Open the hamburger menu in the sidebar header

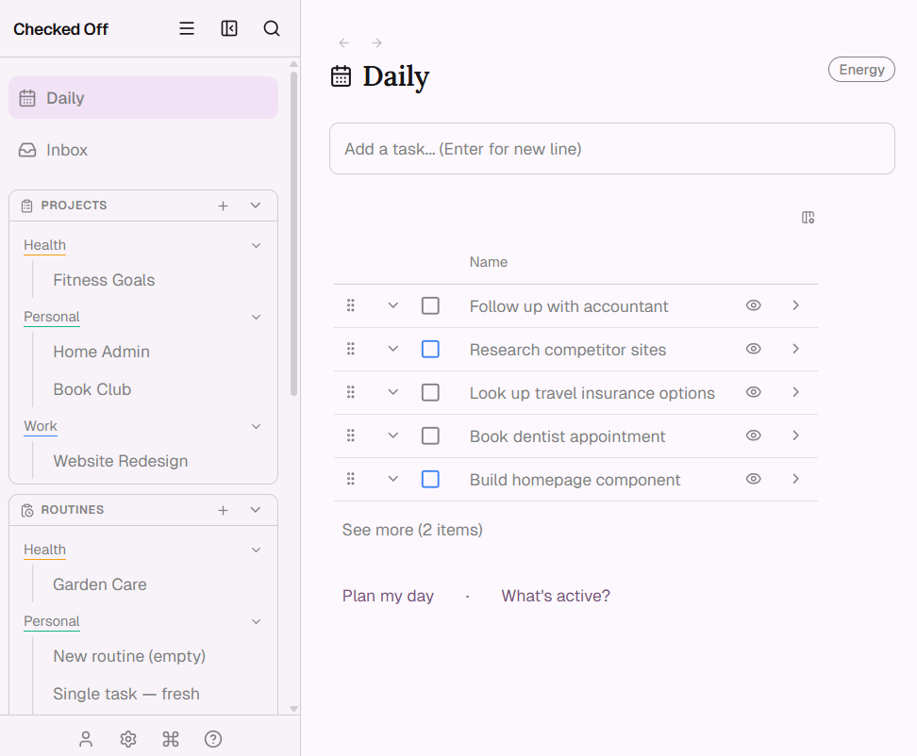(187, 28)
